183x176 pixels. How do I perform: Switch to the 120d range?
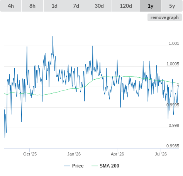(126, 6)
